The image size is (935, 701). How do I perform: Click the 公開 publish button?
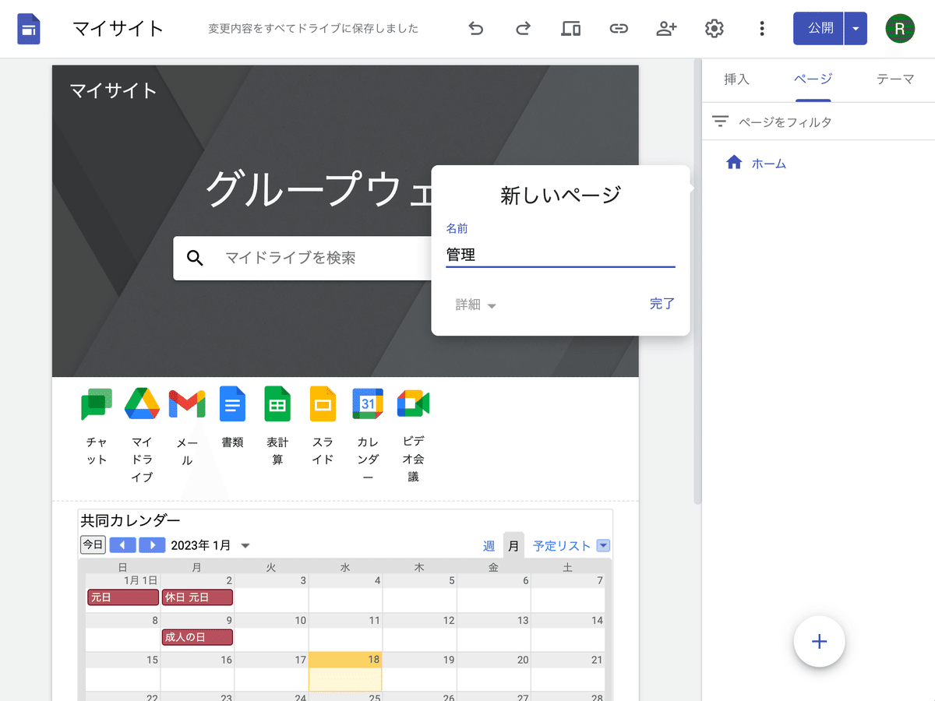point(819,29)
